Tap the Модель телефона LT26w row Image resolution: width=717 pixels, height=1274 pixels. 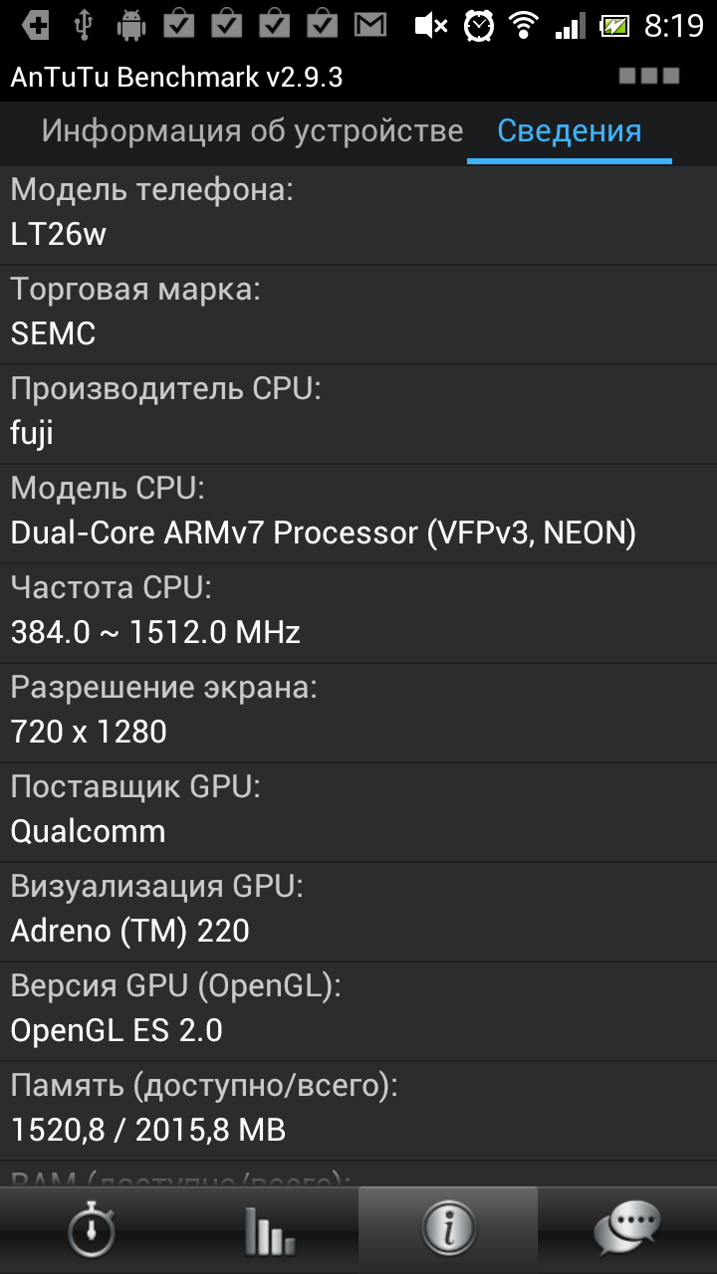point(358,213)
